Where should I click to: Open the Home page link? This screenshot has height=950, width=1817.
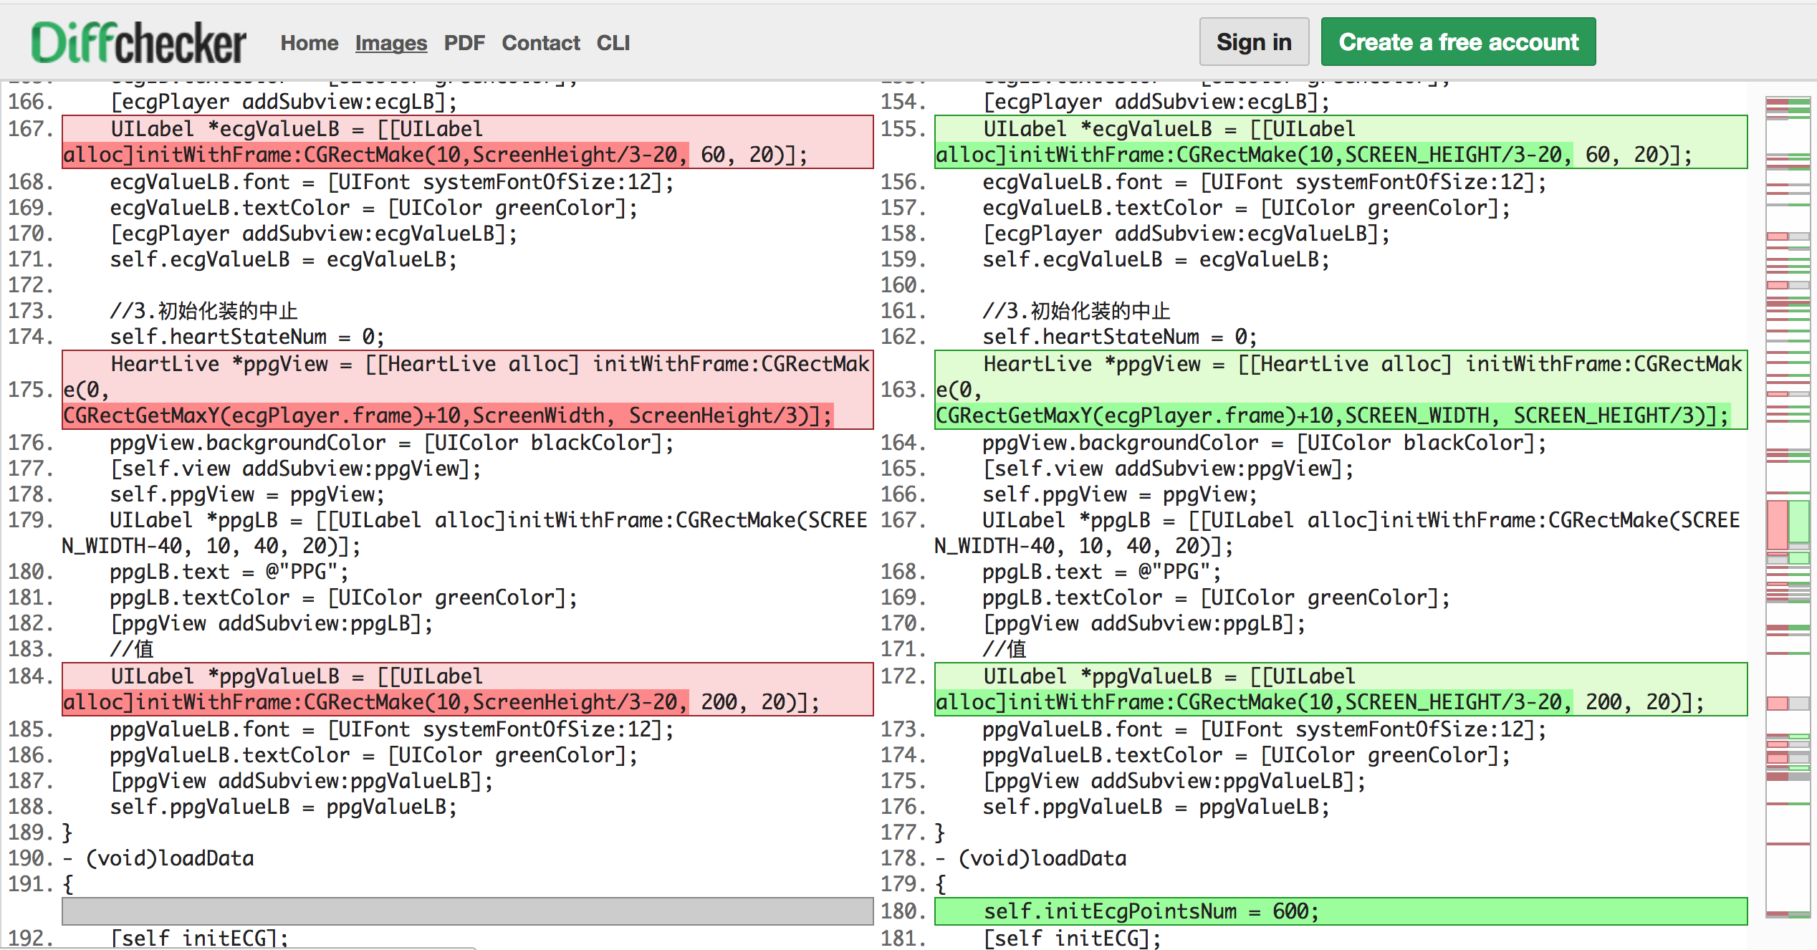coord(309,43)
